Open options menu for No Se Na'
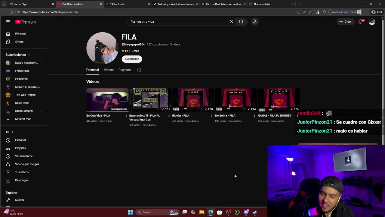 (255, 115)
